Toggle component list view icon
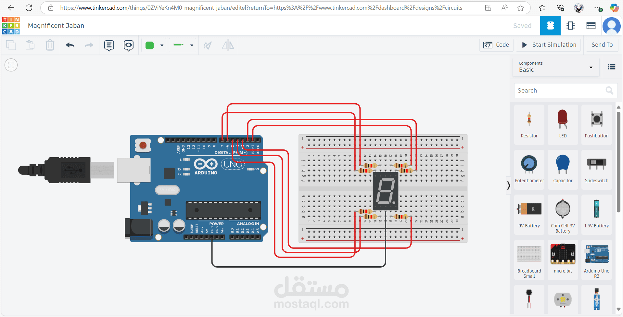This screenshot has height=317, width=623. coord(612,67)
